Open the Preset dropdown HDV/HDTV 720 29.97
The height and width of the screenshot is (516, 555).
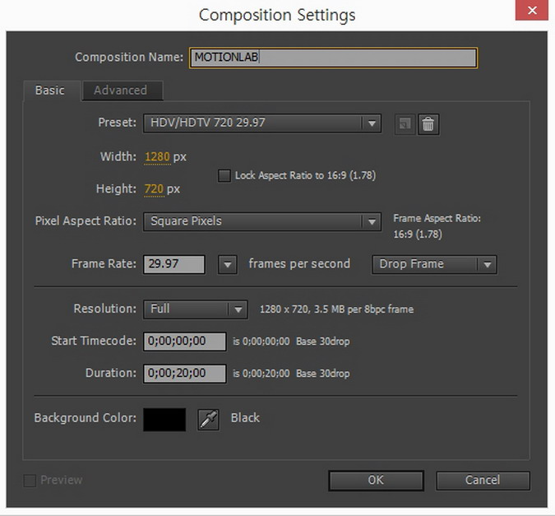[262, 123]
